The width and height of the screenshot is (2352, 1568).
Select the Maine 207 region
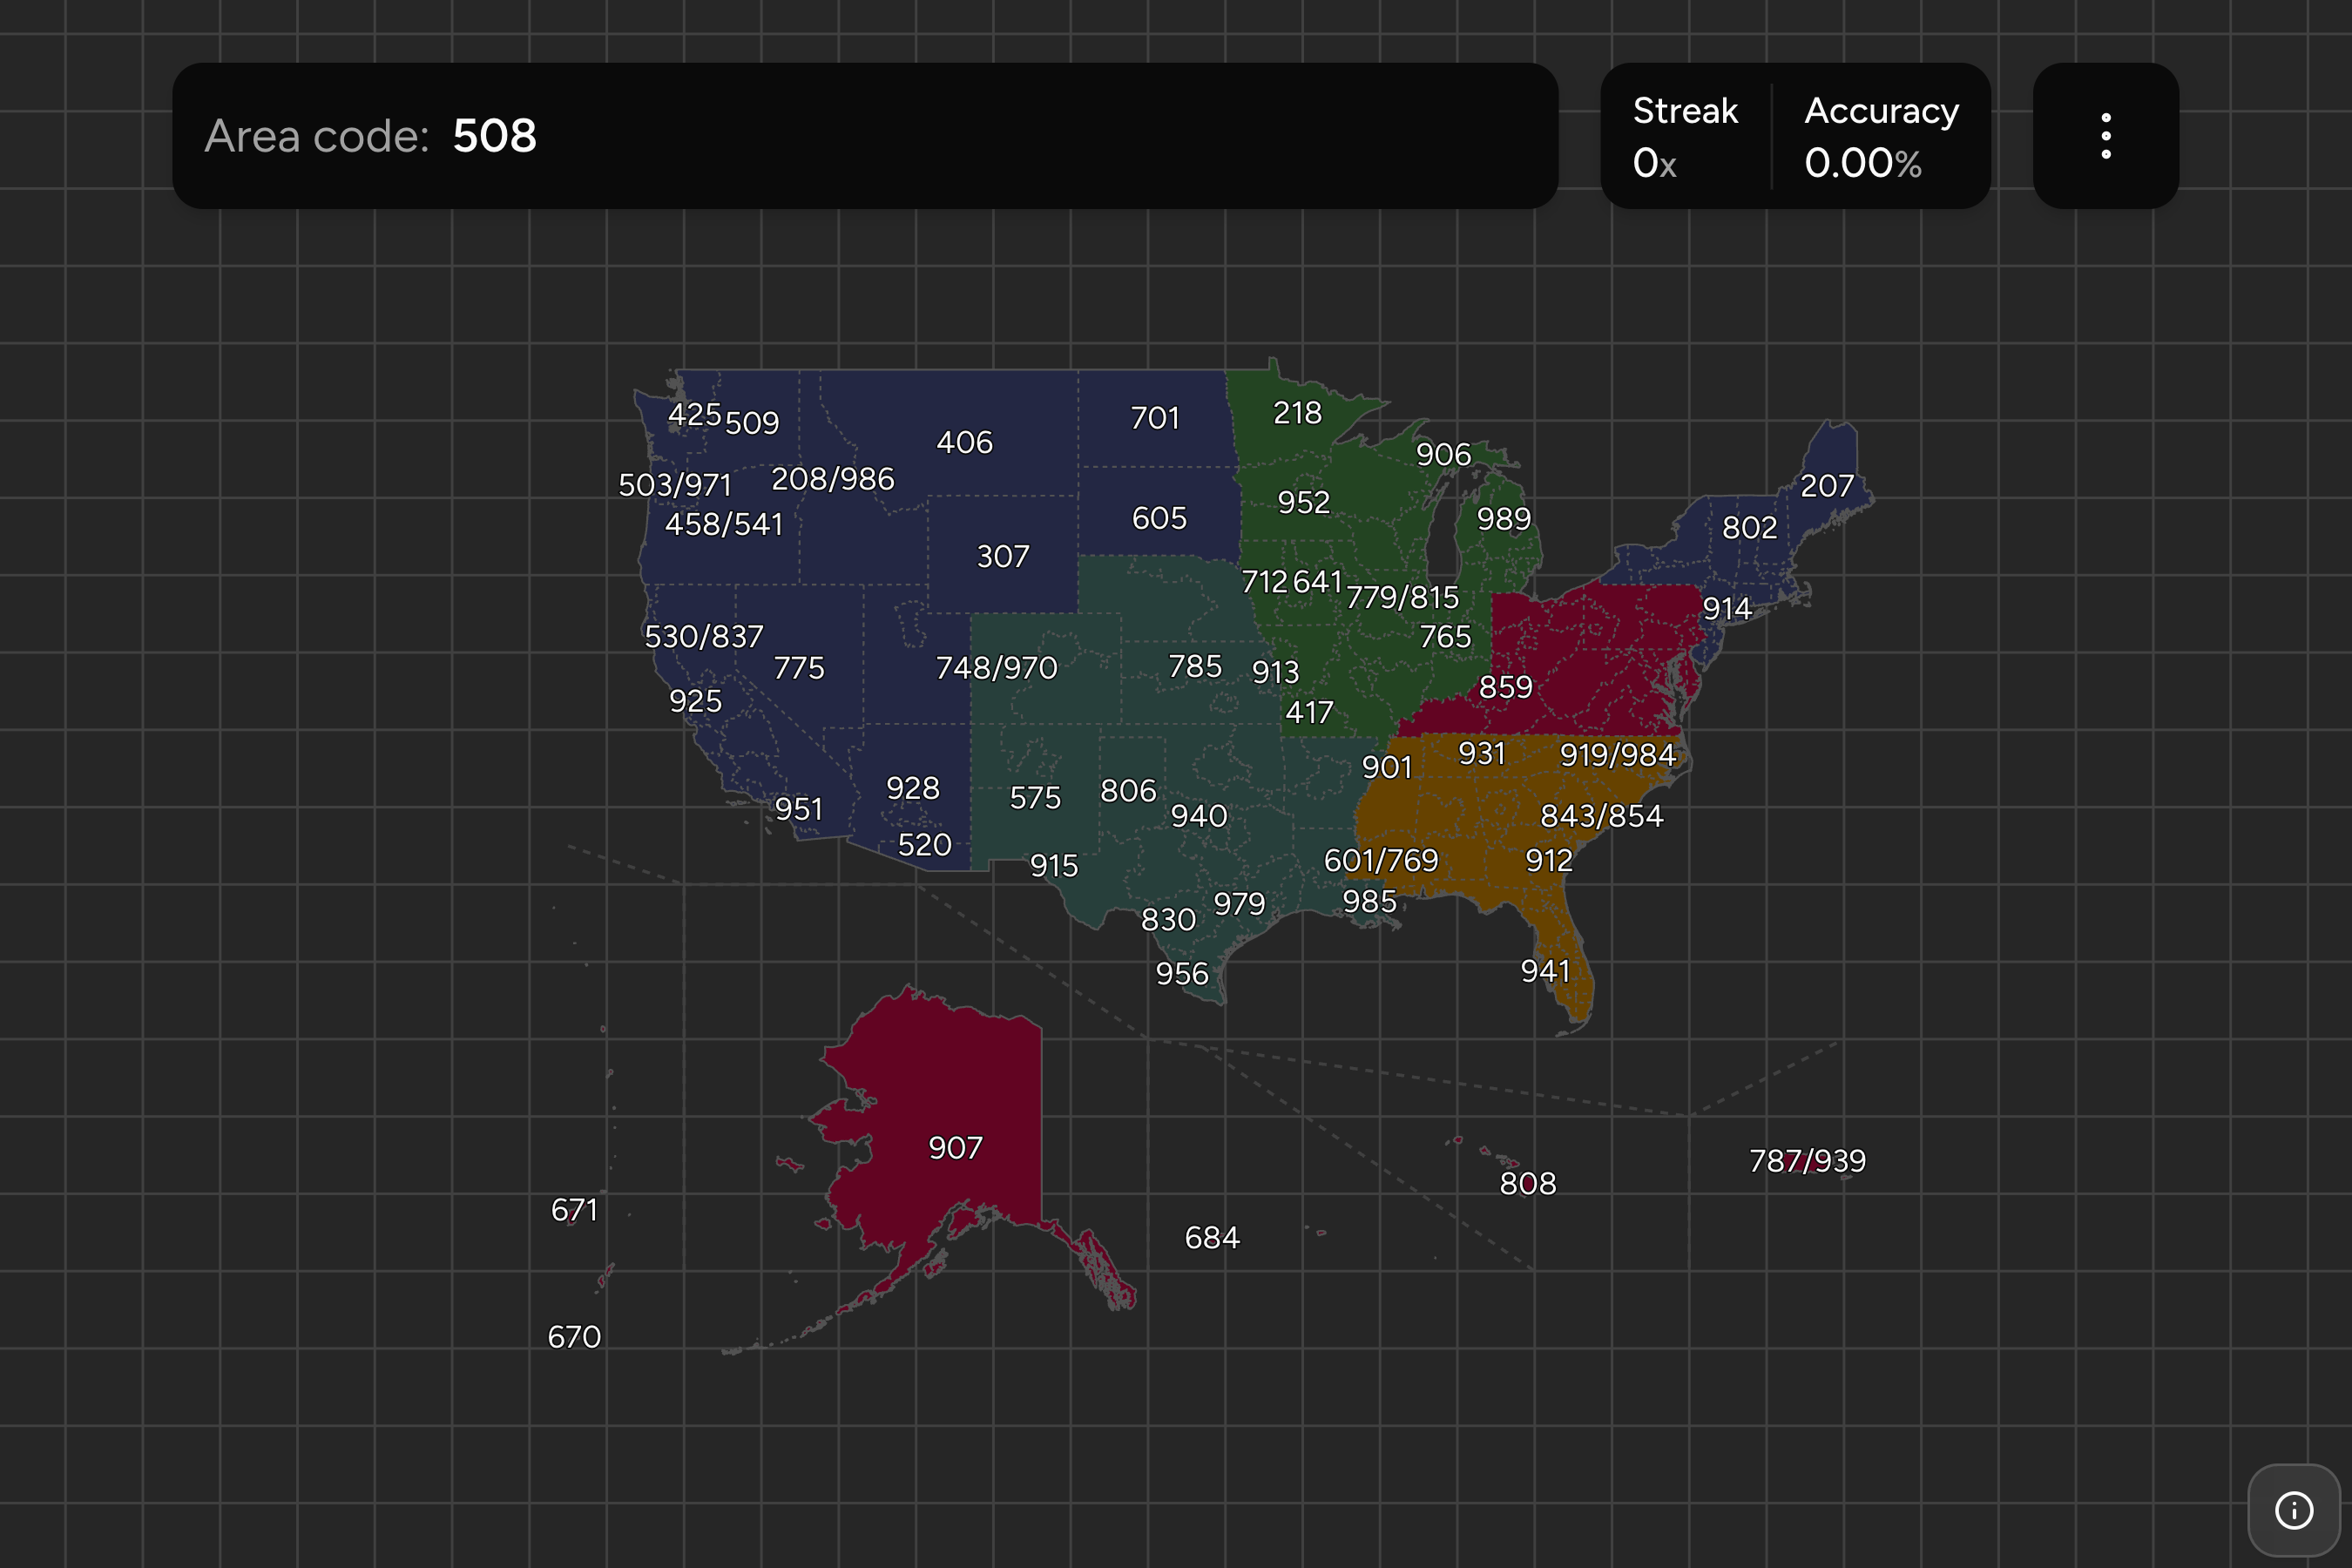1827,486
